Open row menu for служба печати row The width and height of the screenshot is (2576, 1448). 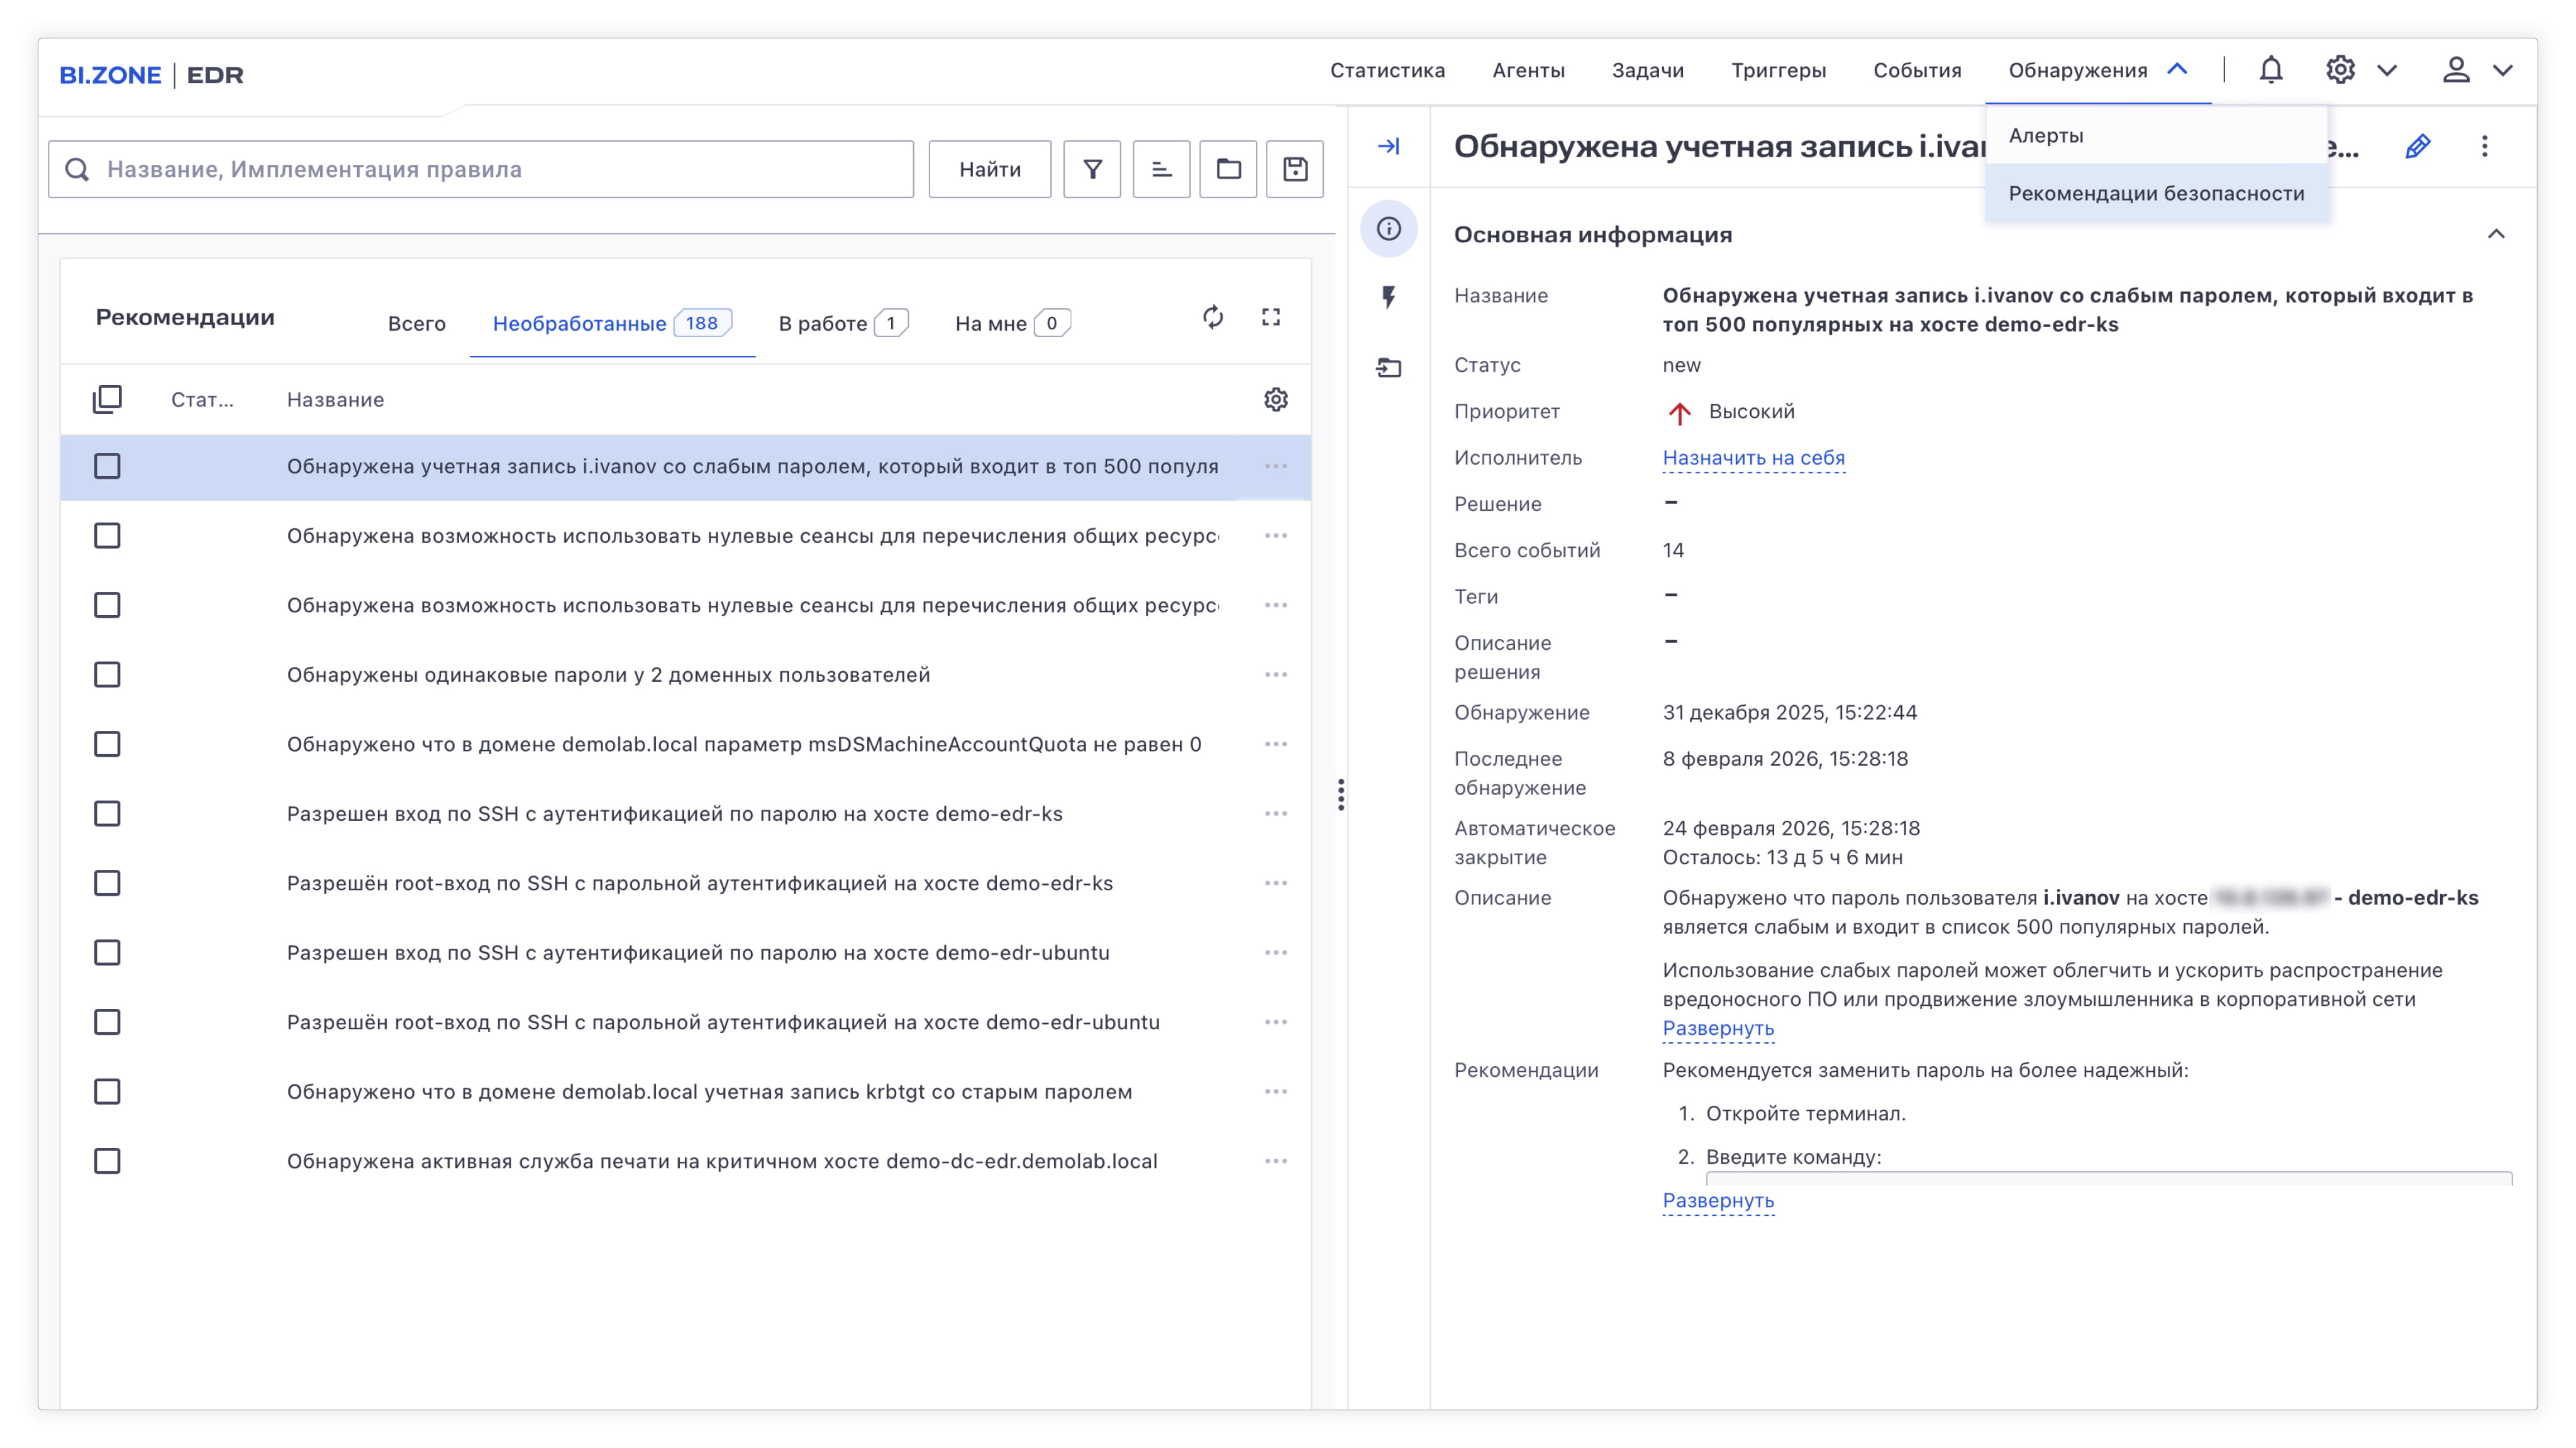[1275, 1161]
